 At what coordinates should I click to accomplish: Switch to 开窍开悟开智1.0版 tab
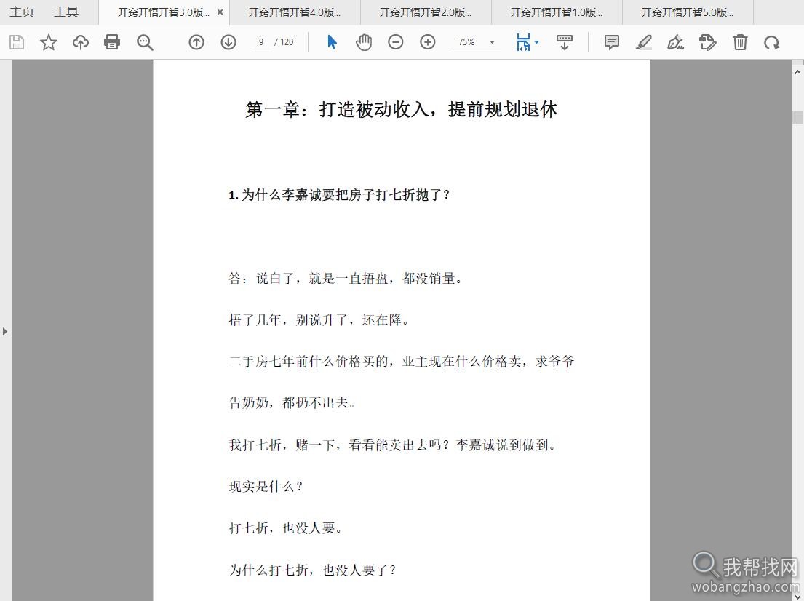click(x=557, y=12)
